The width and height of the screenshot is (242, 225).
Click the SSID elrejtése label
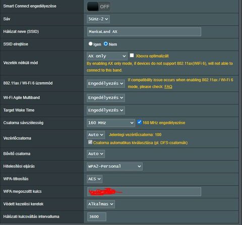[16, 44]
